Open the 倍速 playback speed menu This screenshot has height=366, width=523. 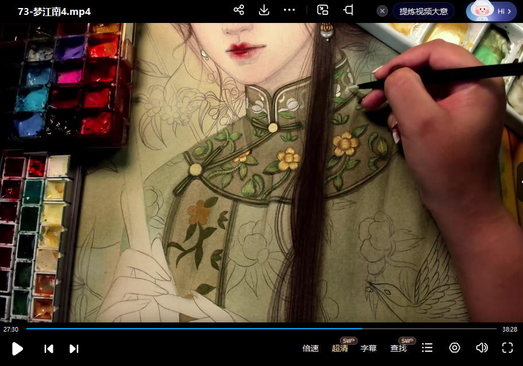[x=311, y=348]
